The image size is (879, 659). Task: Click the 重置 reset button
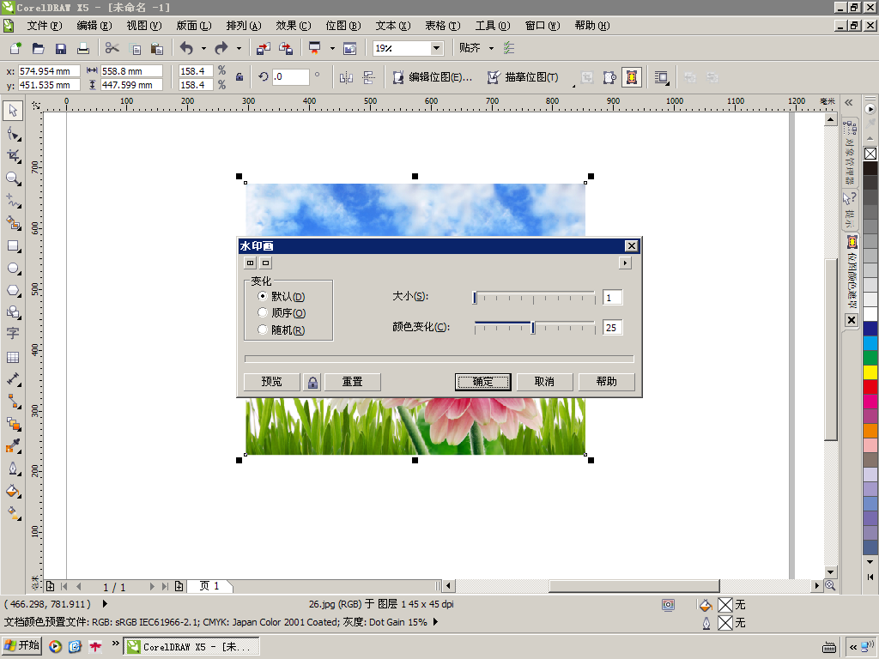pos(353,382)
